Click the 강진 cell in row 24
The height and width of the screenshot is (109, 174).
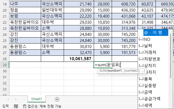coord(25,34)
